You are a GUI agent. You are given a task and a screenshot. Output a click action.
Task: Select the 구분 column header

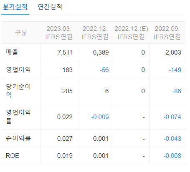21,32
